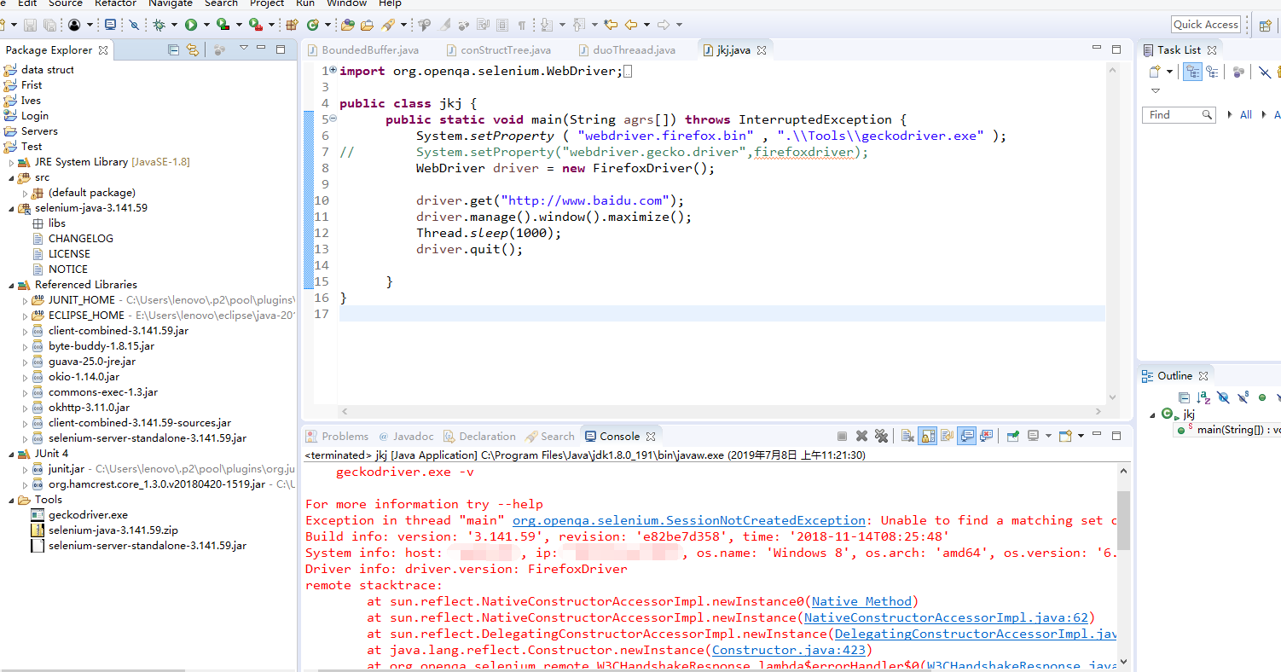
Task: Toggle Link with Editor in Package Explorer
Action: coord(193,49)
